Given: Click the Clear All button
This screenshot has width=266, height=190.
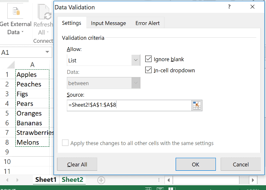Looking at the screenshot, I should (x=77, y=164).
